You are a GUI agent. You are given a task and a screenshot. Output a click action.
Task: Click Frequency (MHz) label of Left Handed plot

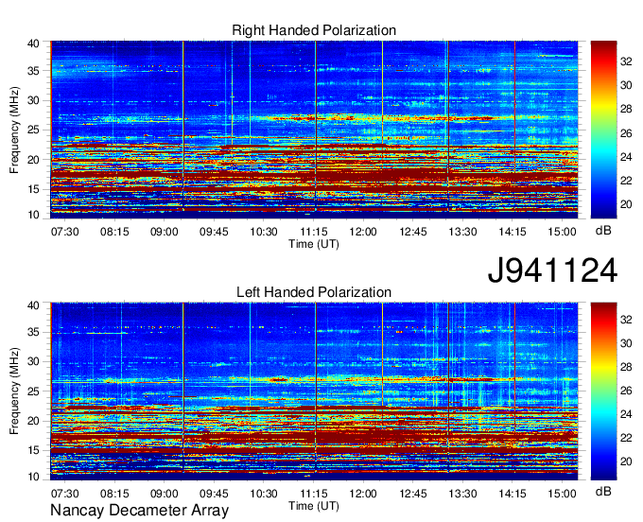coord(14,391)
